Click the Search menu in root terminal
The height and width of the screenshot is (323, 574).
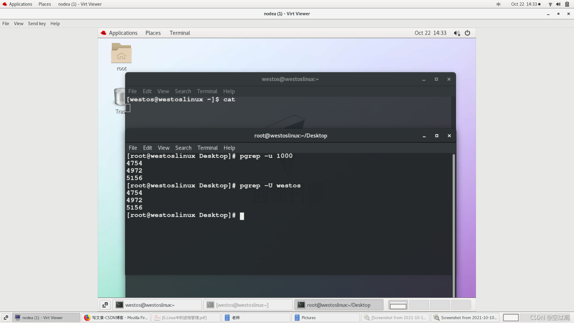click(183, 147)
